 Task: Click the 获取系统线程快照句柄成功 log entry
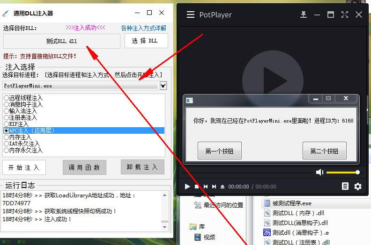coord(59,211)
